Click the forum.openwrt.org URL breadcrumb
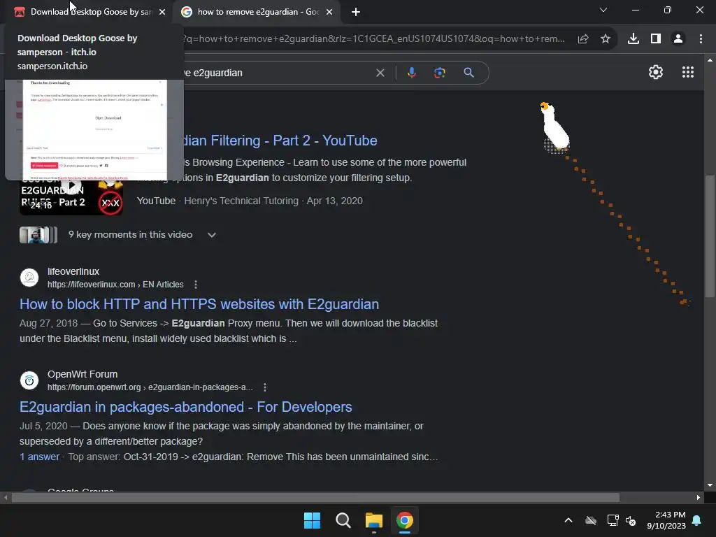716x537 pixels. (x=150, y=387)
